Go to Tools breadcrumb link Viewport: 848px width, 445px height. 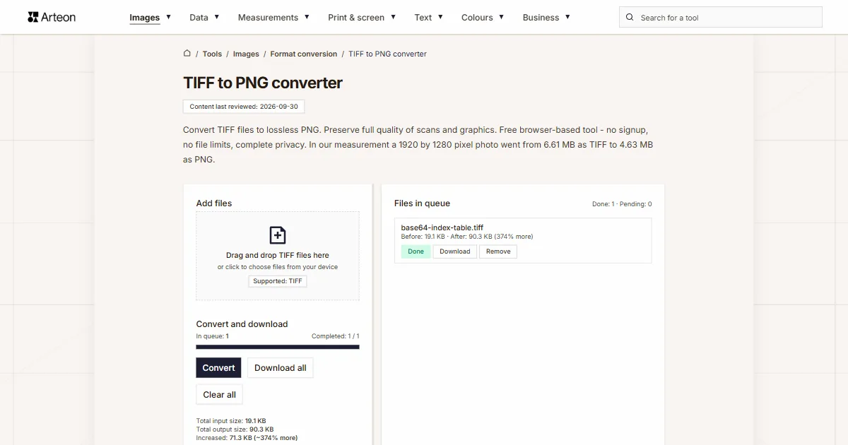point(212,54)
